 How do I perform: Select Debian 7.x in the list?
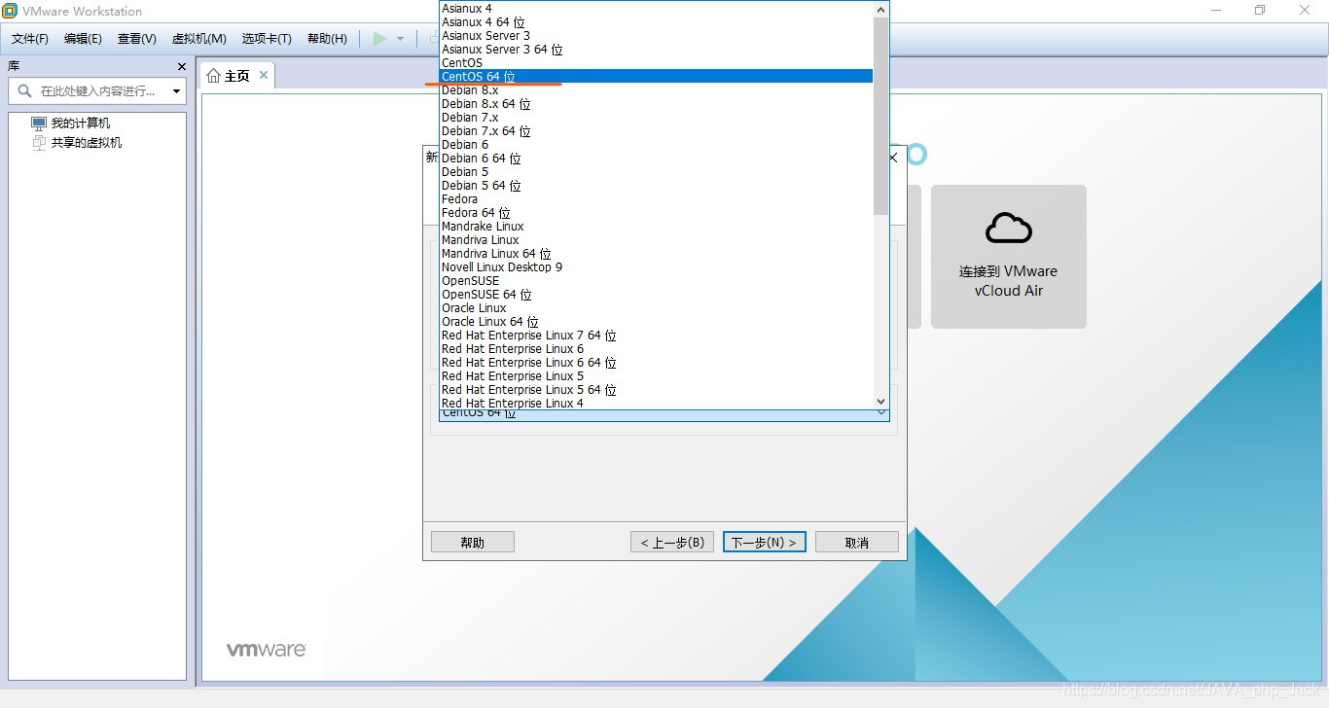click(x=657, y=117)
